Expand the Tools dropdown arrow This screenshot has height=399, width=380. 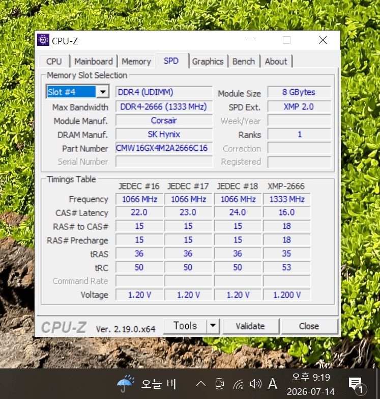pyautogui.click(x=213, y=326)
